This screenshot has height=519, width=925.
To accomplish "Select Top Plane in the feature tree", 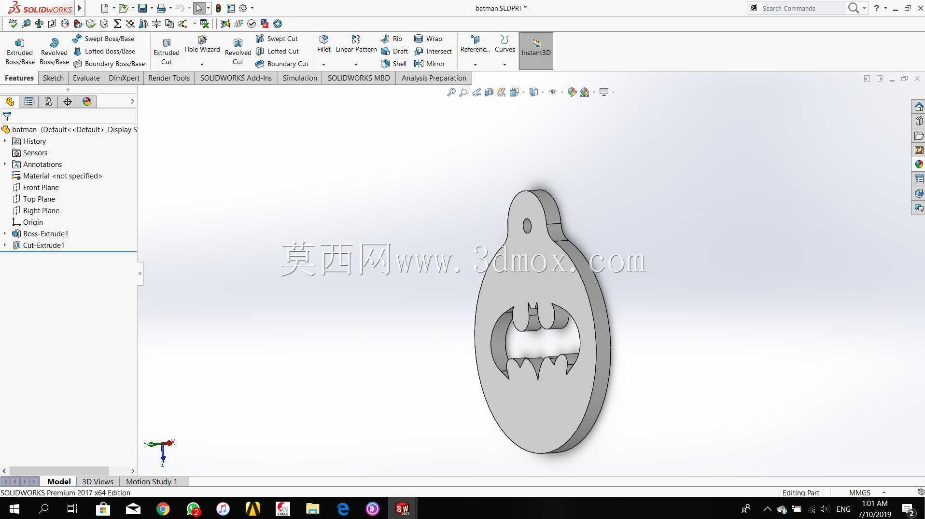I will coord(34,199).
